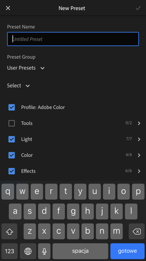
Task: Select the Tools row showing 0/2
Action: pyautogui.click(x=76, y=123)
